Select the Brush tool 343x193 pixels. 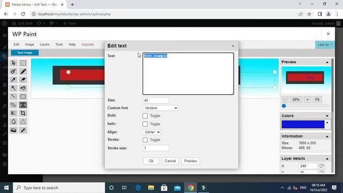[x=13, y=71]
